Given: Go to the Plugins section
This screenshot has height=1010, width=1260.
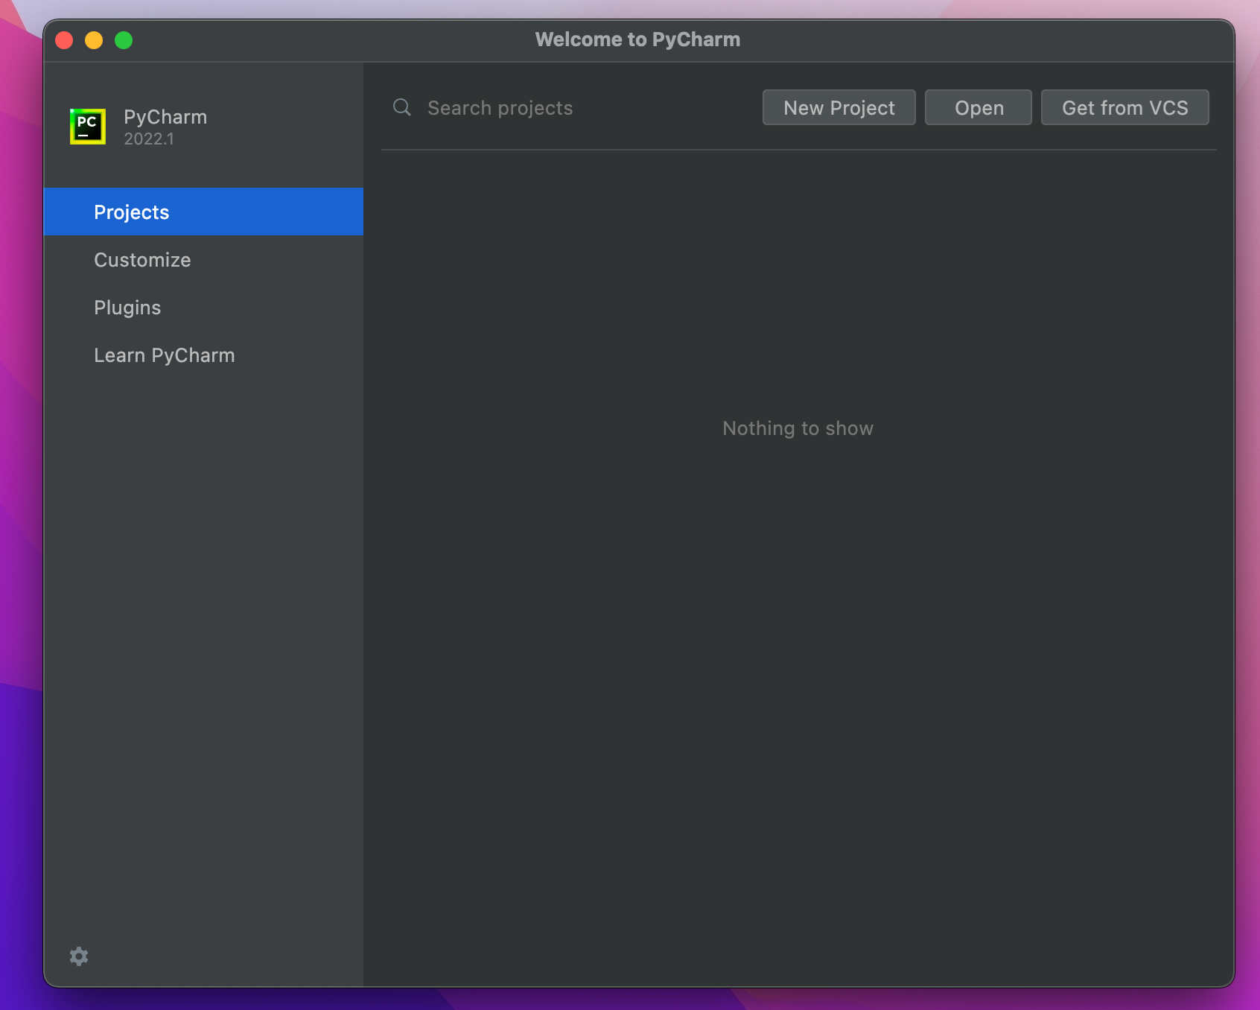Looking at the screenshot, I should [203, 308].
